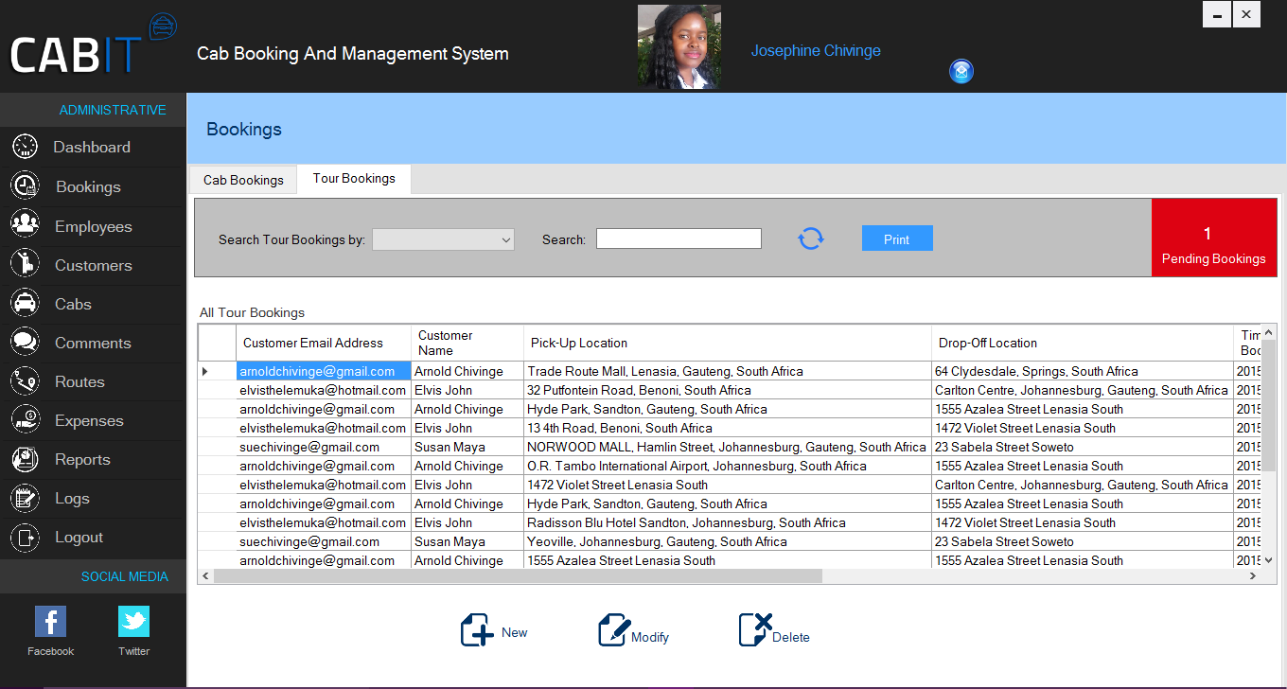Click table scroll down arrow
1287x689 pixels.
(1269, 560)
